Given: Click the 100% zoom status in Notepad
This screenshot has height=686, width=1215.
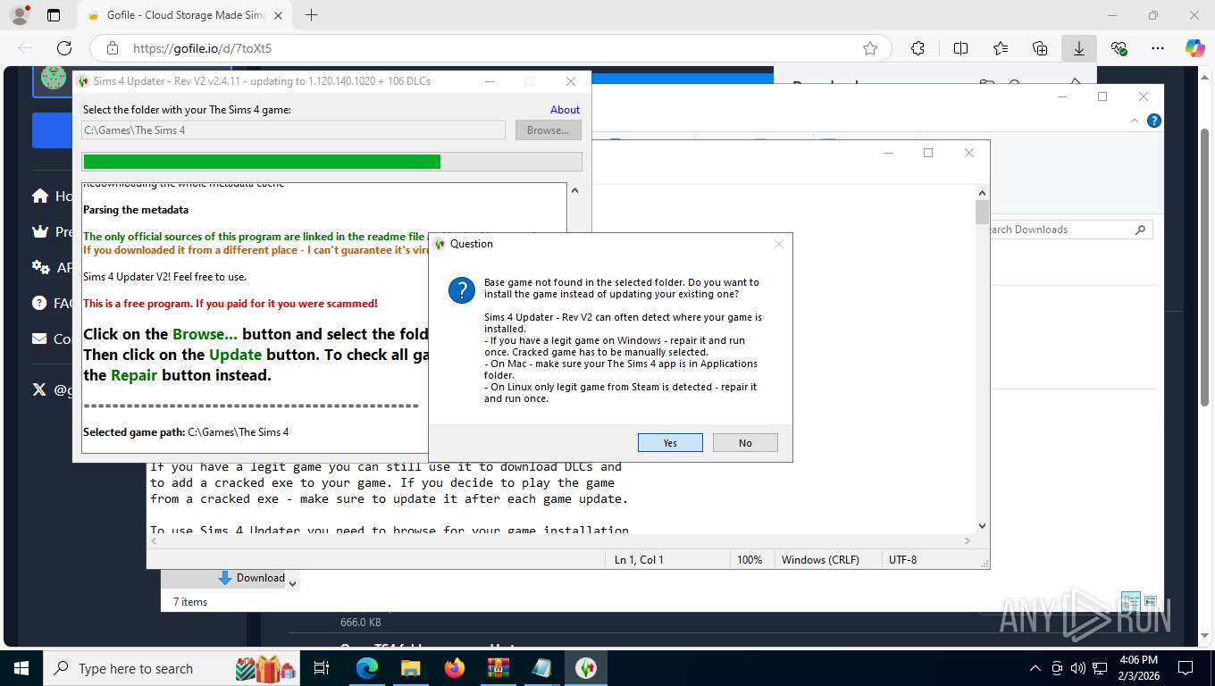Looking at the screenshot, I should pos(750,560).
